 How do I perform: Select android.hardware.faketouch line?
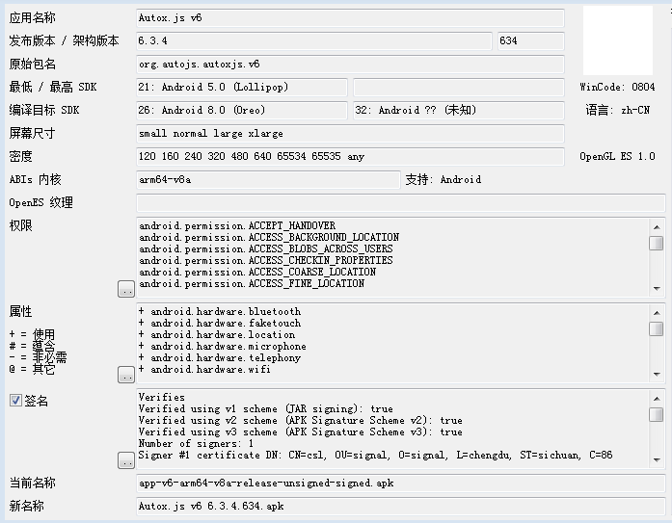coord(220,323)
